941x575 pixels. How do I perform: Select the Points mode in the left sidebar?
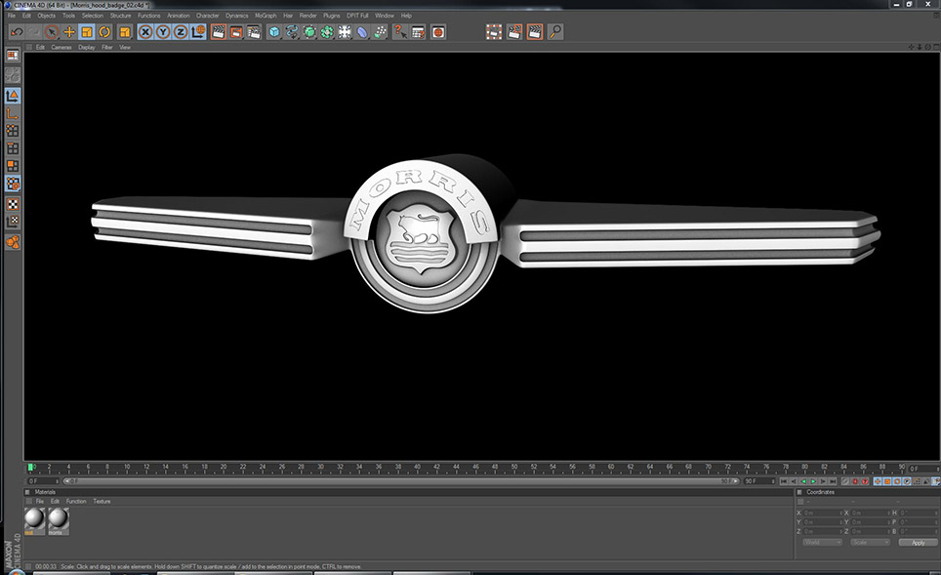[13, 130]
